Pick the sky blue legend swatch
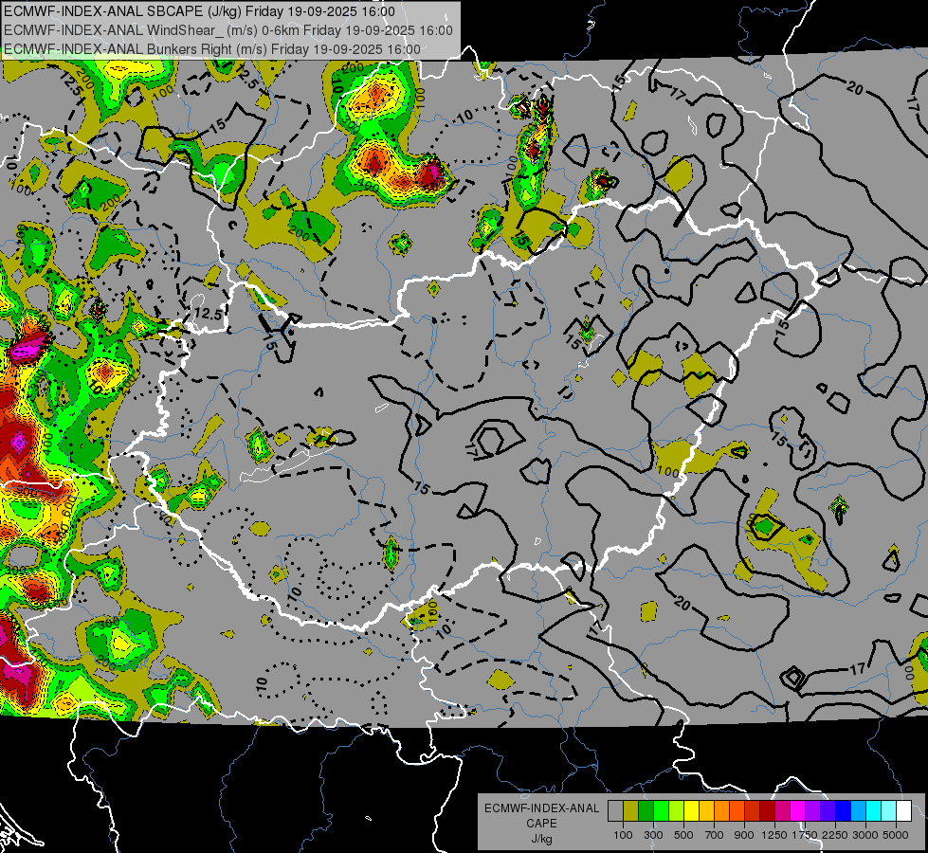This screenshot has width=928, height=853. pos(859,811)
